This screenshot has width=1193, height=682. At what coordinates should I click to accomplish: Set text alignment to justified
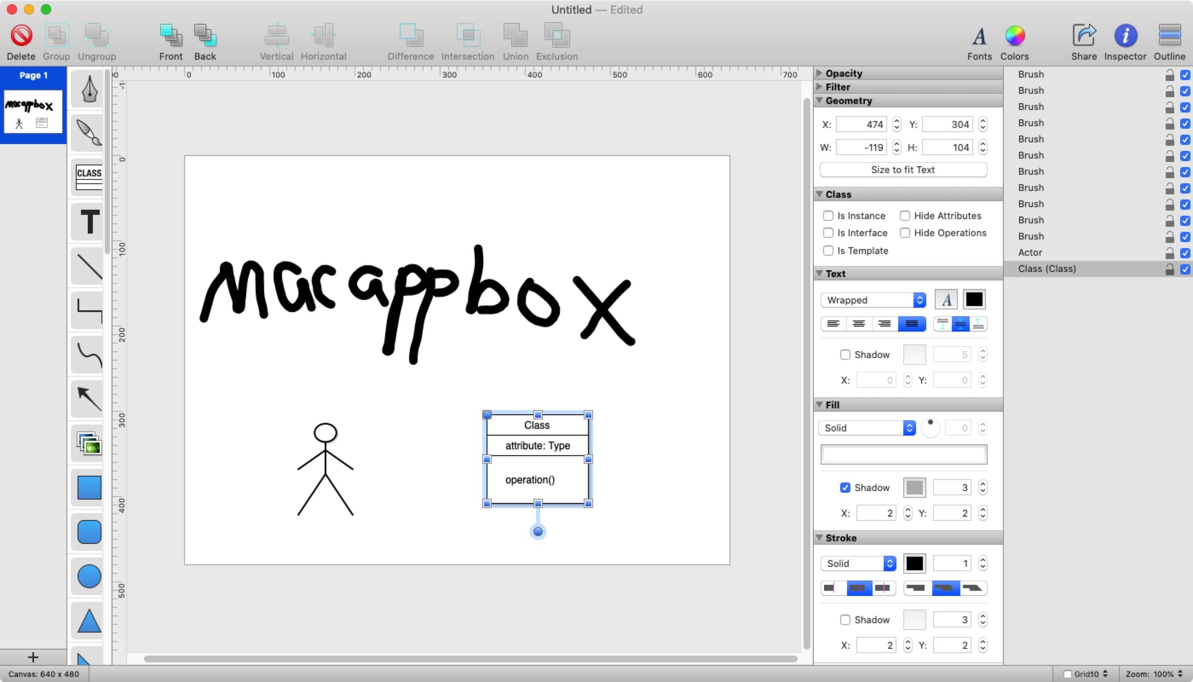(912, 324)
